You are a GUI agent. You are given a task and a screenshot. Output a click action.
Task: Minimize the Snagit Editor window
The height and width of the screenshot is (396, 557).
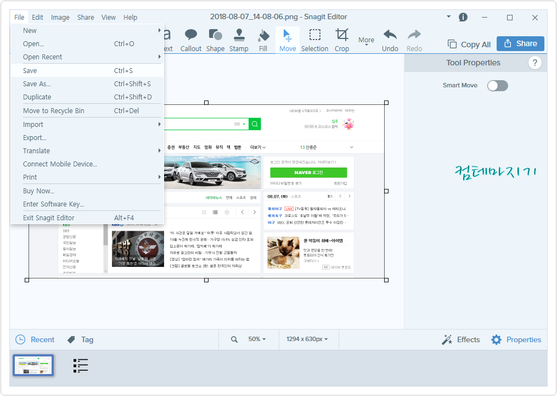click(484, 18)
